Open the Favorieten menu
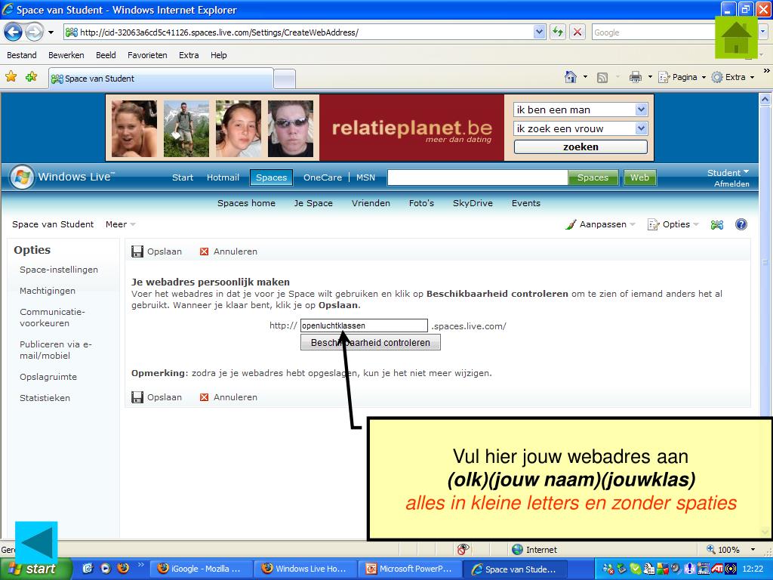Viewport: 773px width, 580px height. 147,55
